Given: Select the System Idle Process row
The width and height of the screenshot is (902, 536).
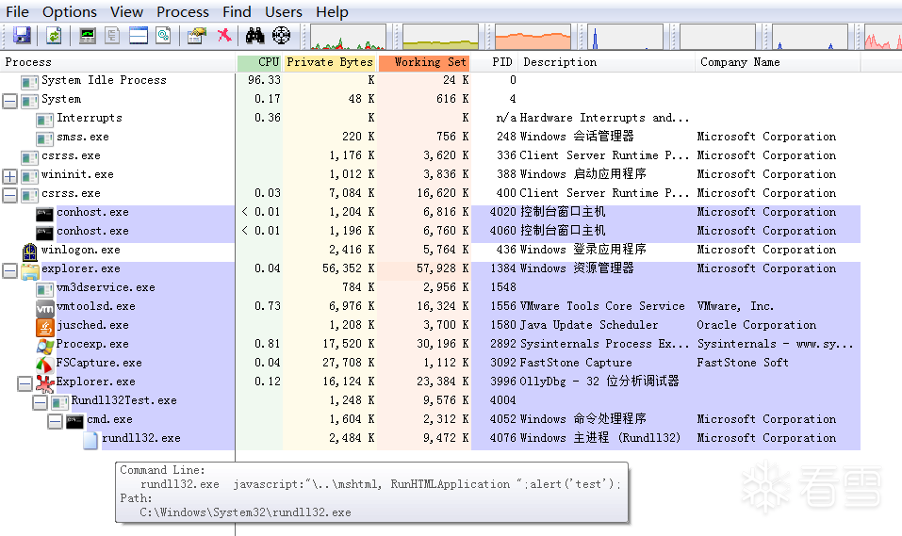Looking at the screenshot, I should (431, 80).
